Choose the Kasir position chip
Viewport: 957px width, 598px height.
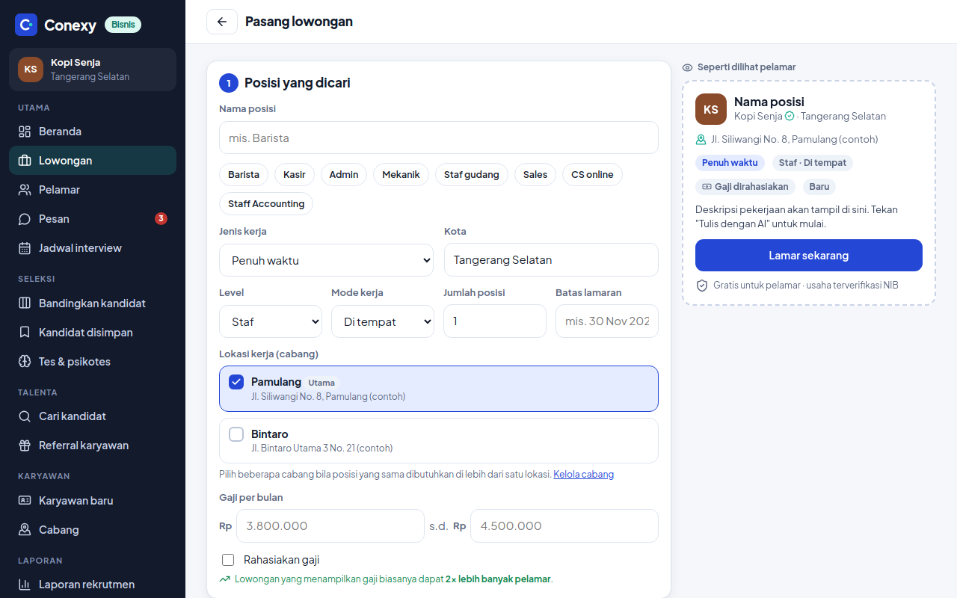click(x=295, y=175)
